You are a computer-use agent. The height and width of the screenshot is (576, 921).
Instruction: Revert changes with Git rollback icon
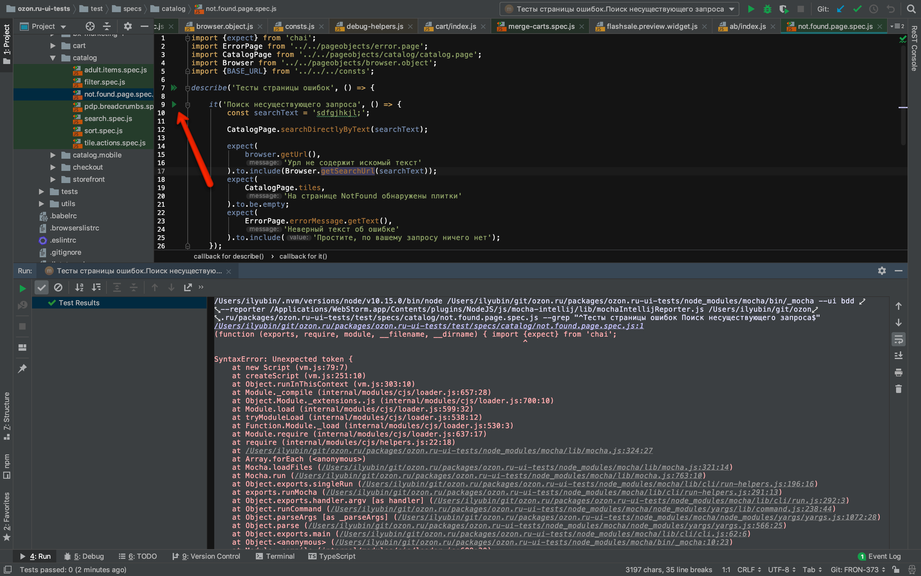point(891,9)
